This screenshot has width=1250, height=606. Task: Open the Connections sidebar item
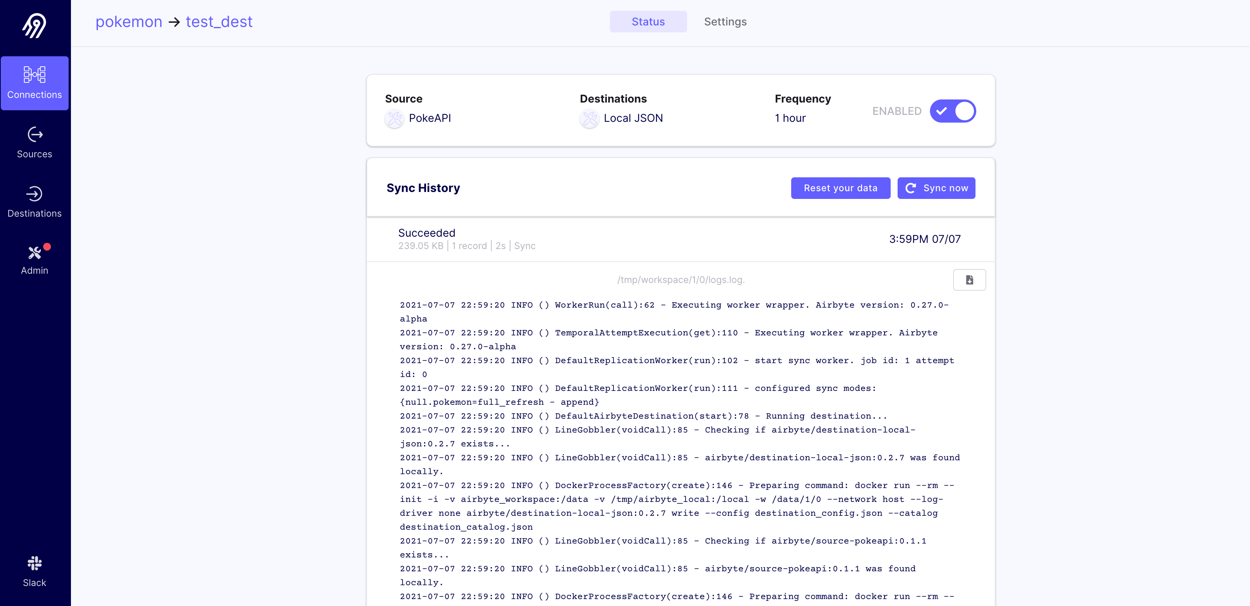tap(34, 83)
